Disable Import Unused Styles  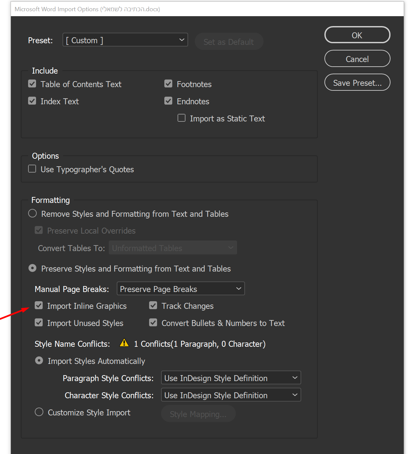[39, 323]
